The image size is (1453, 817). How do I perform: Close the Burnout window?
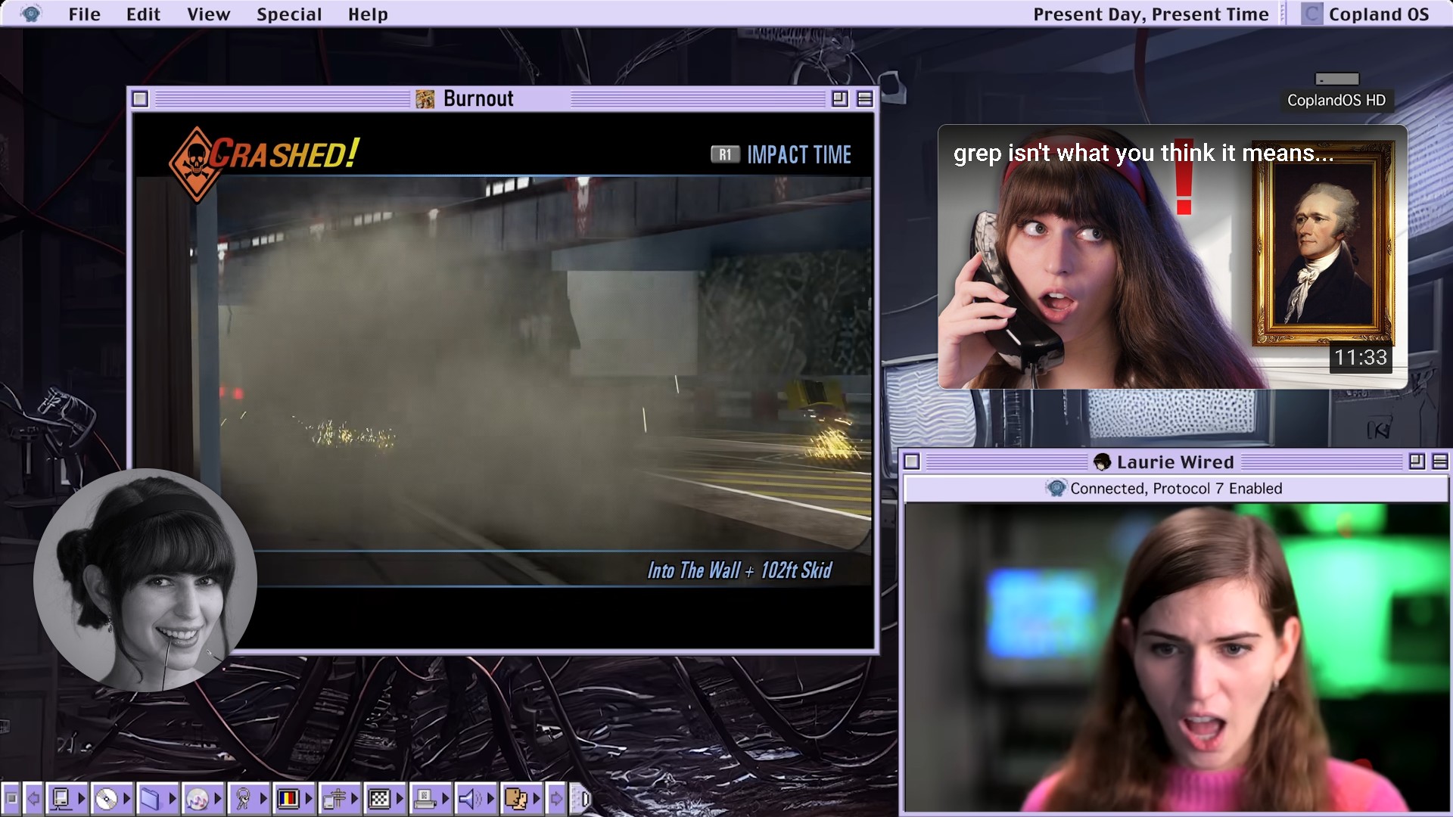[140, 99]
